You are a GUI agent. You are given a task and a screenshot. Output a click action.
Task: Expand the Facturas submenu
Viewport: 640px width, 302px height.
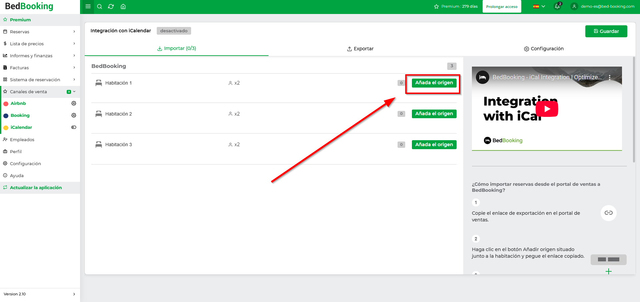click(x=74, y=68)
